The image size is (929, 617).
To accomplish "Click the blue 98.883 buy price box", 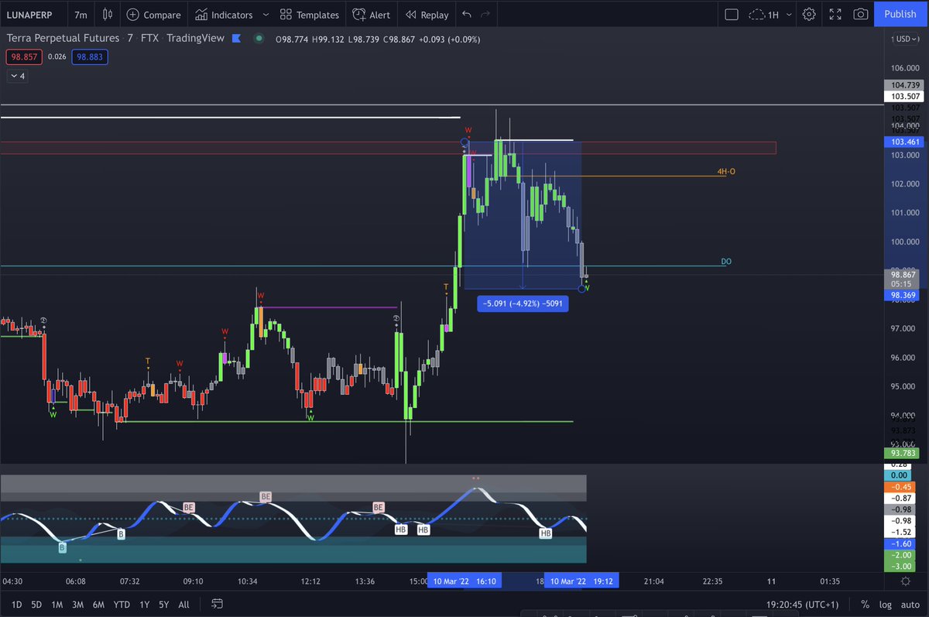I will (x=90, y=57).
